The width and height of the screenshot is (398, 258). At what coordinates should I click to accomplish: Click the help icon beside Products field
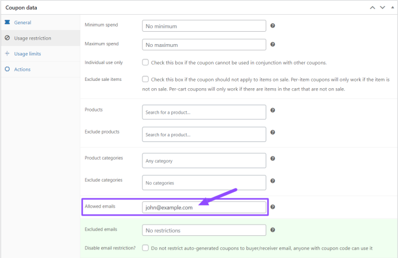(x=272, y=110)
